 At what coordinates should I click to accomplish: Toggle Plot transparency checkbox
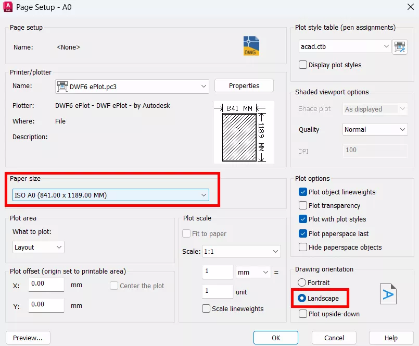pyautogui.click(x=303, y=206)
